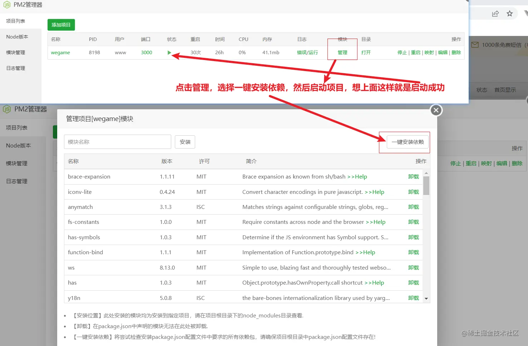
Task: Click 停止 in the upper wegame row
Action: pyautogui.click(x=402, y=52)
